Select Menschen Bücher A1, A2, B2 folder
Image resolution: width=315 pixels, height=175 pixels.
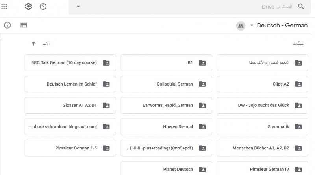(x=262, y=148)
